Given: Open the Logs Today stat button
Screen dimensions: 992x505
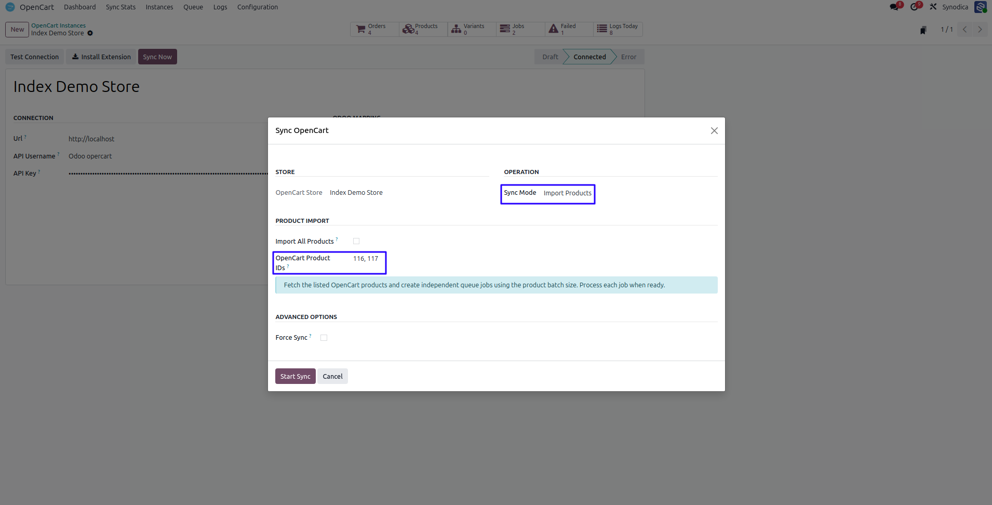Looking at the screenshot, I should (618, 29).
